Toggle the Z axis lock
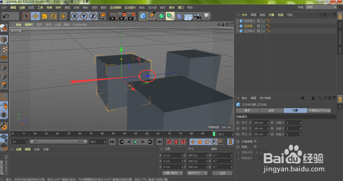 (x=93, y=16)
